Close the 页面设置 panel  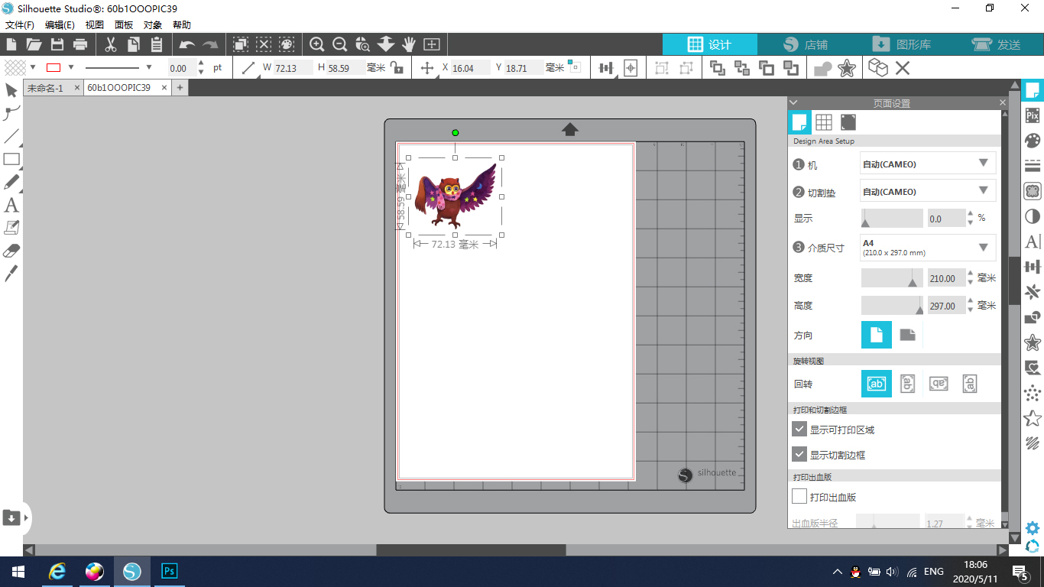pos(1003,102)
